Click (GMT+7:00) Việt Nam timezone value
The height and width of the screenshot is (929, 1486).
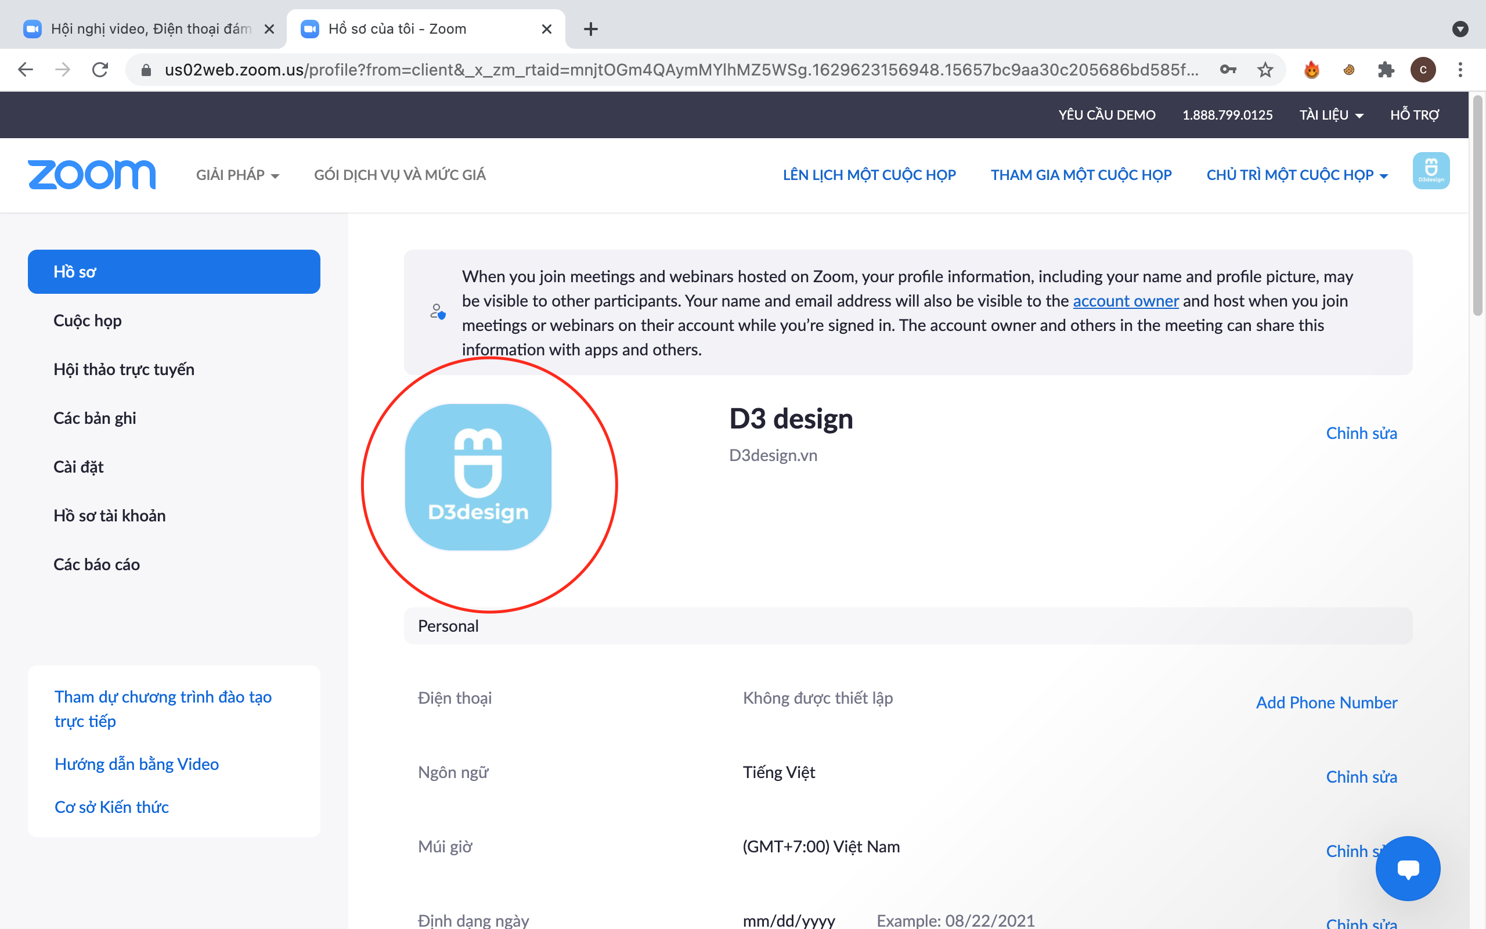tap(821, 847)
